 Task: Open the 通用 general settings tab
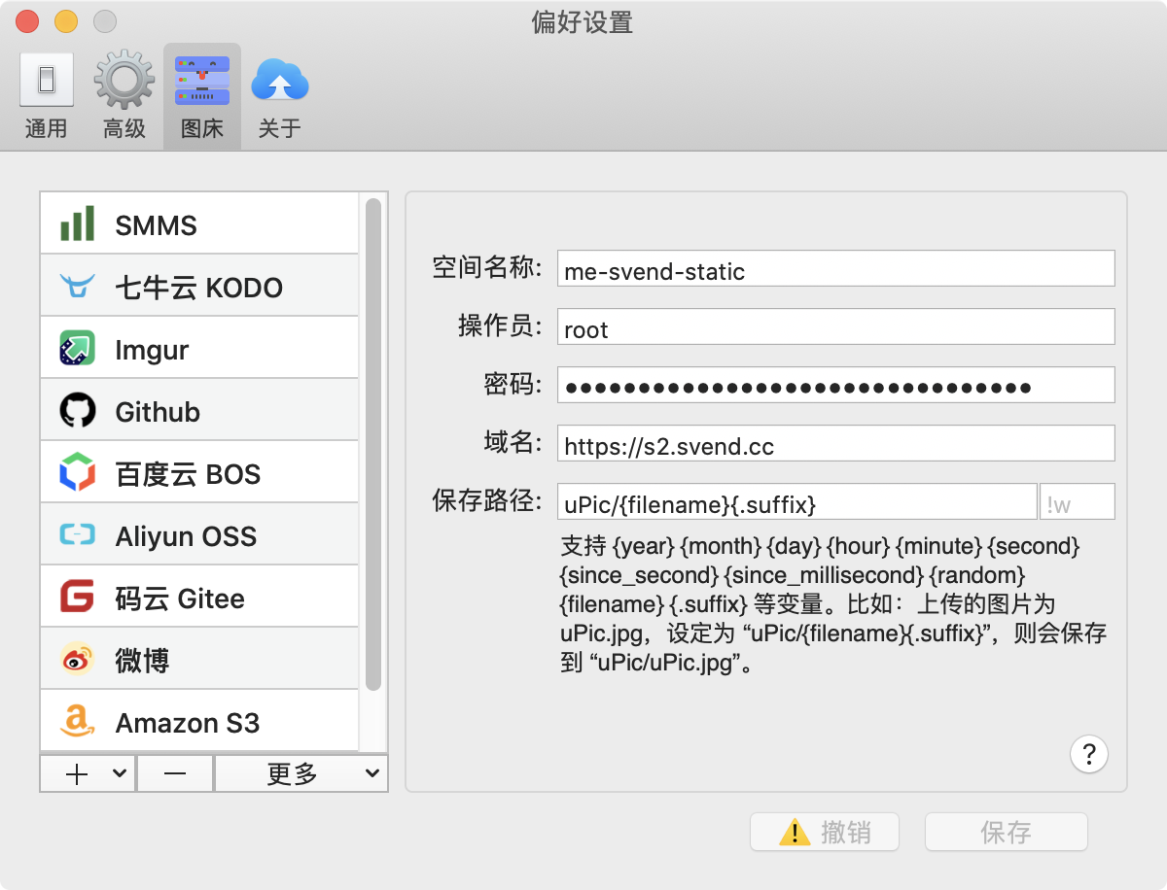(x=47, y=95)
